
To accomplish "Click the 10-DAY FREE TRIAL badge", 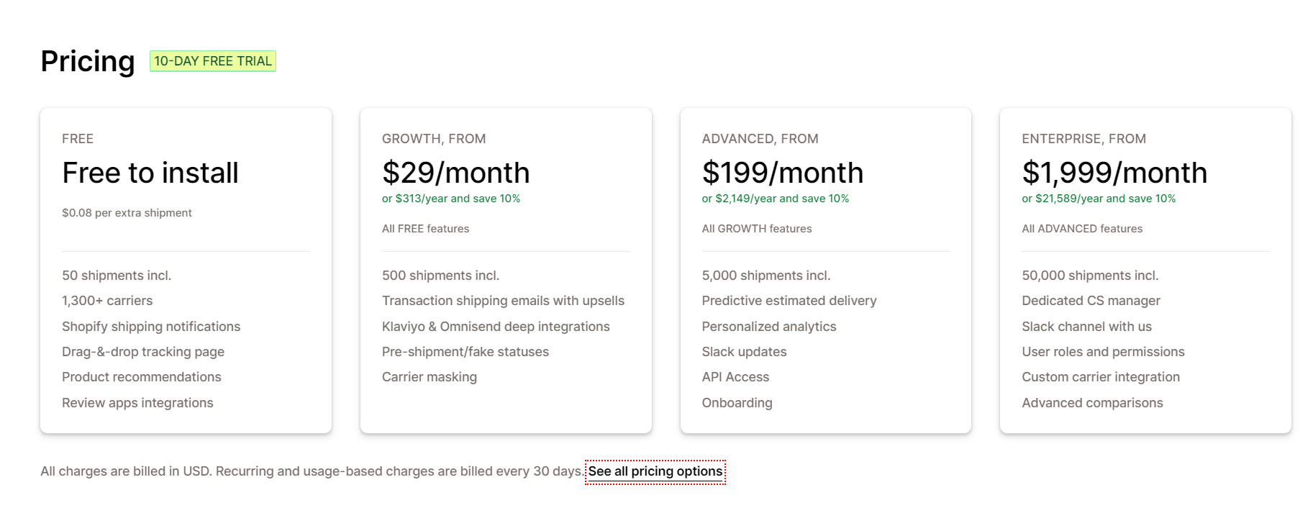I will click(x=212, y=61).
